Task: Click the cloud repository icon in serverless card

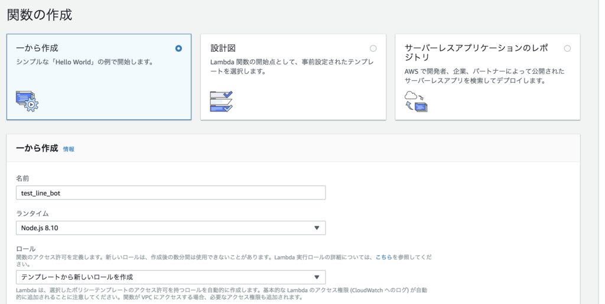Action: (416, 102)
